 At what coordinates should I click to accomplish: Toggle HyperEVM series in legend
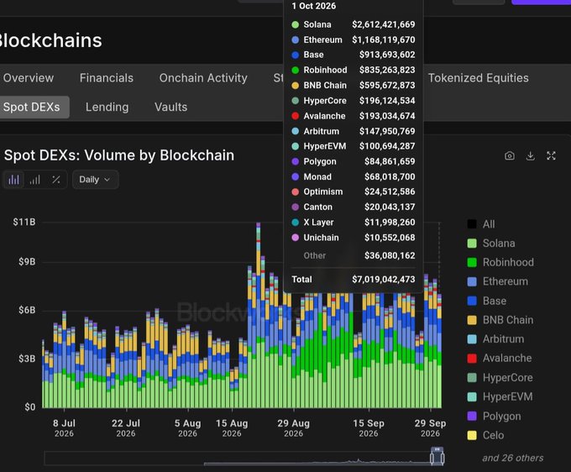(x=500, y=396)
